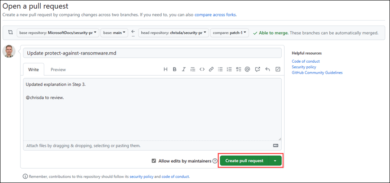Open security policy link in footer reminder
Viewport: 390px width, 183px height.
[142, 177]
